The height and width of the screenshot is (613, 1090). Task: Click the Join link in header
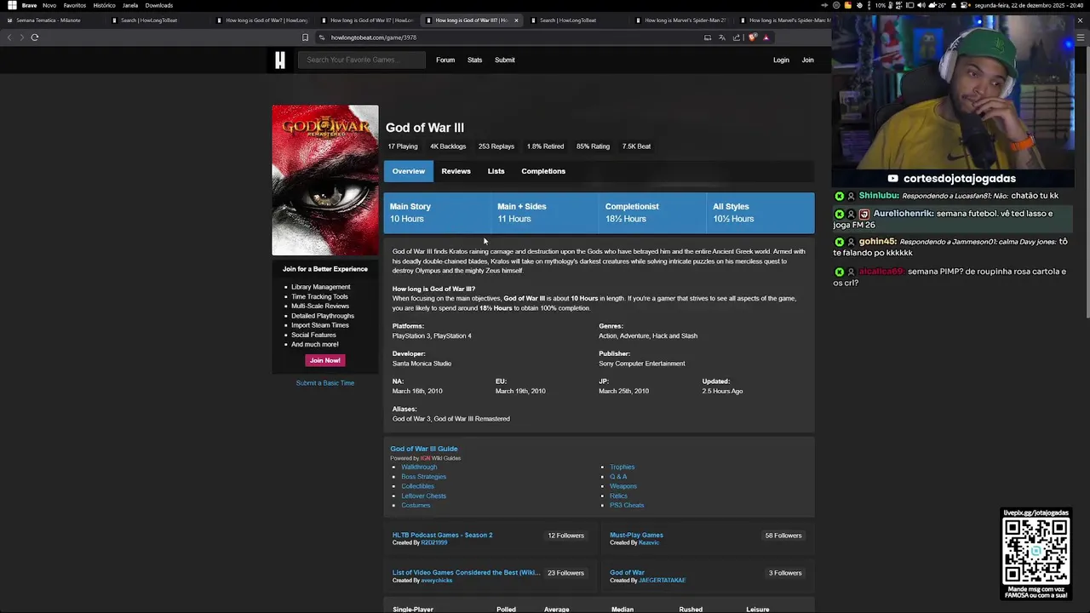click(807, 60)
